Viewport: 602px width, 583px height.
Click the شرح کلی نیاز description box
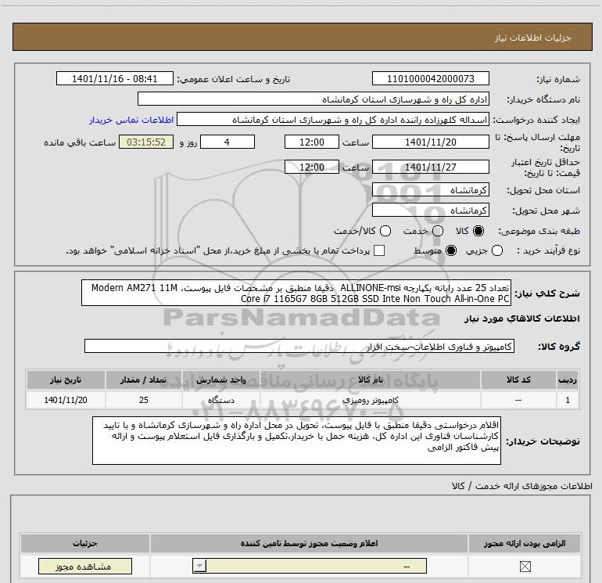coord(296,293)
